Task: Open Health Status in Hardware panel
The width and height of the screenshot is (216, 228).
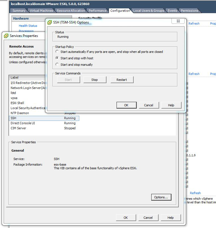Action: 28,26
